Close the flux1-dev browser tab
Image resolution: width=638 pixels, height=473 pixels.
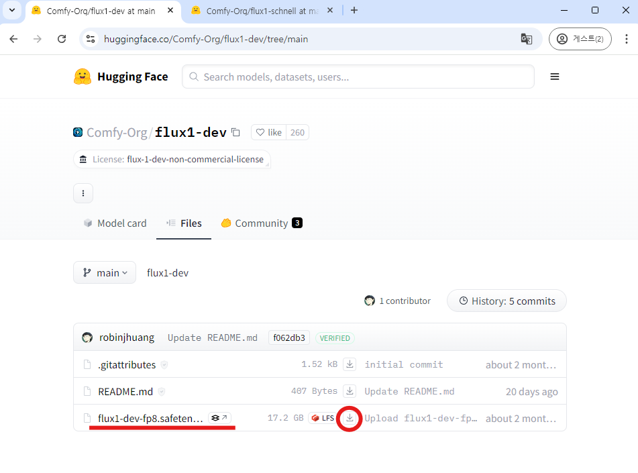[x=170, y=10]
